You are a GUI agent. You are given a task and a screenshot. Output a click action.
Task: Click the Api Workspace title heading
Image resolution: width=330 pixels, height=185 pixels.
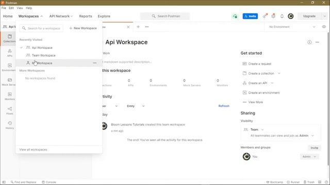tap(126, 42)
